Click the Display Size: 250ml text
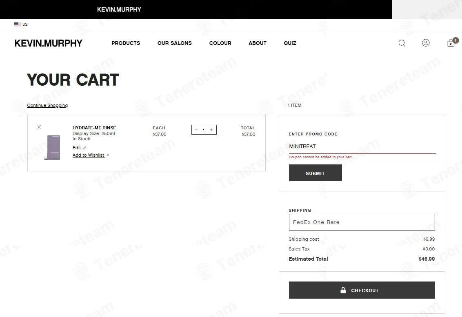The width and height of the screenshot is (462, 317). pyautogui.click(x=94, y=133)
